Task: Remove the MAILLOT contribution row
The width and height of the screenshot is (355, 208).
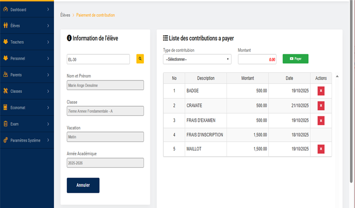Action: pos(321,149)
